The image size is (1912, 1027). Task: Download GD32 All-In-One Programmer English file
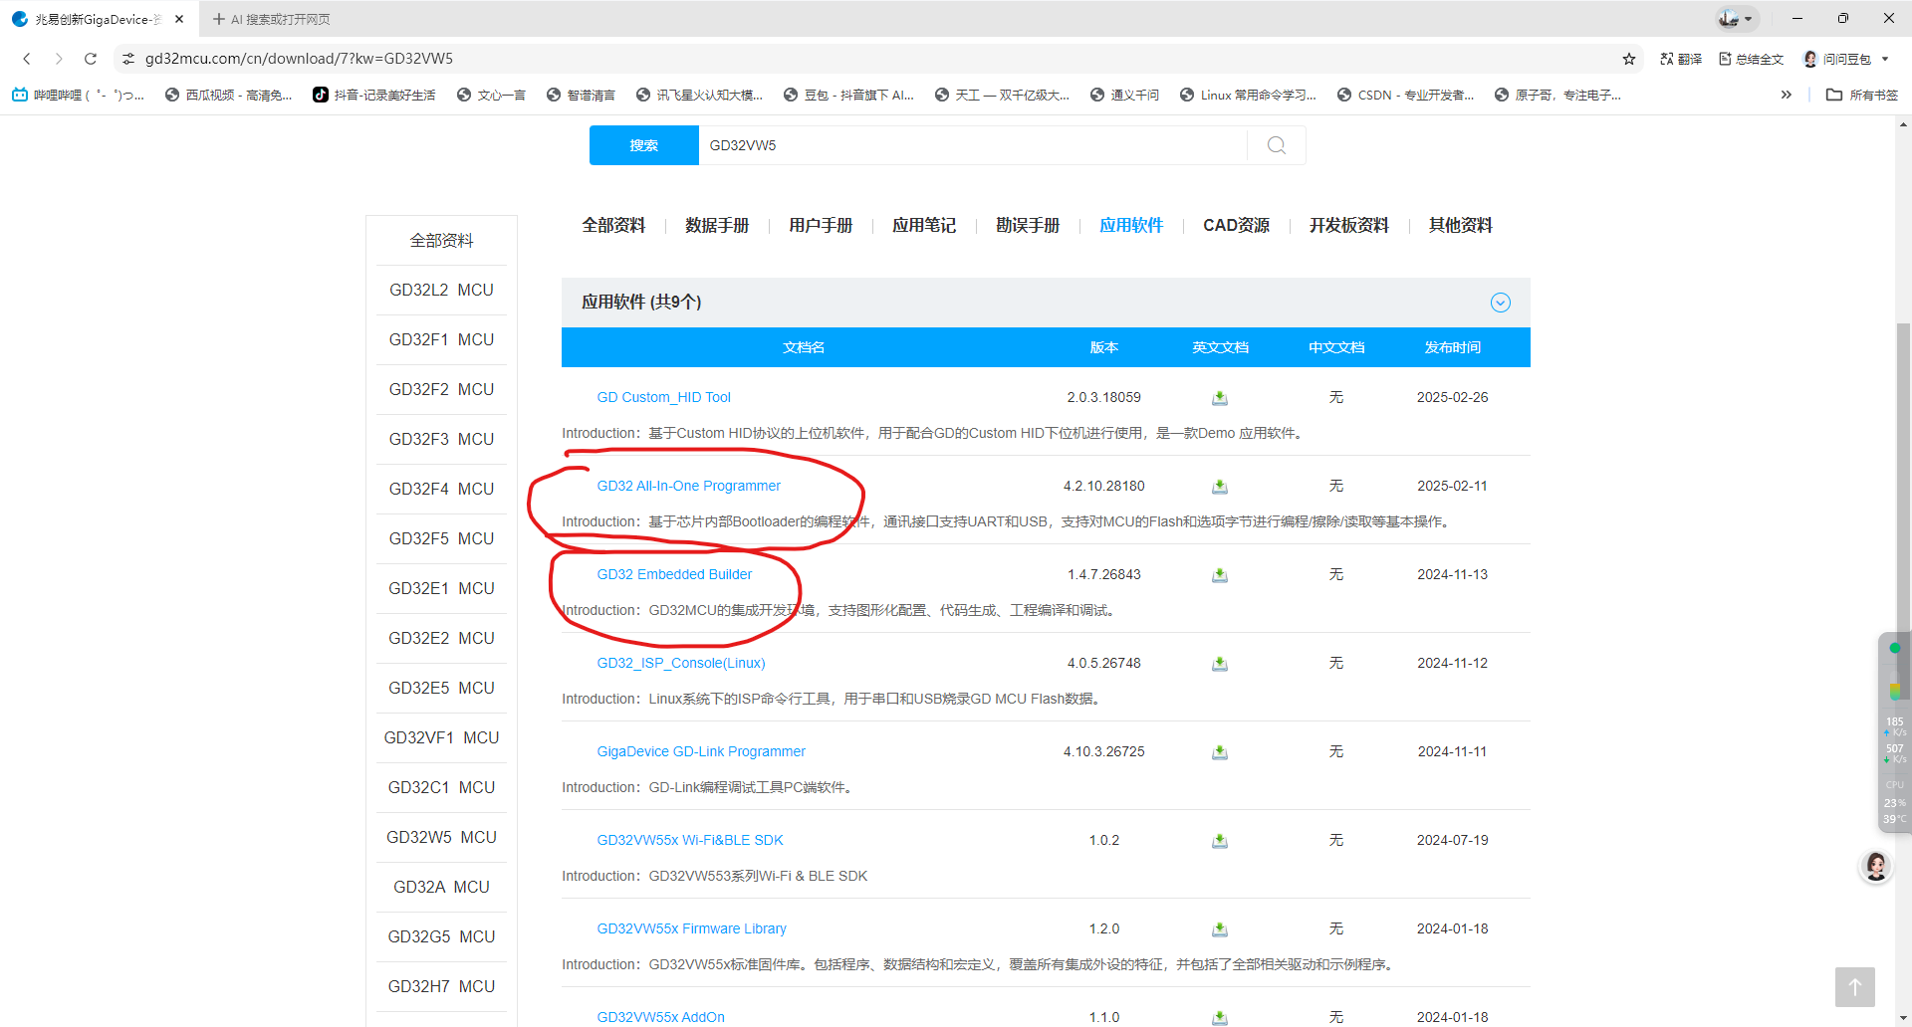[1219, 487]
